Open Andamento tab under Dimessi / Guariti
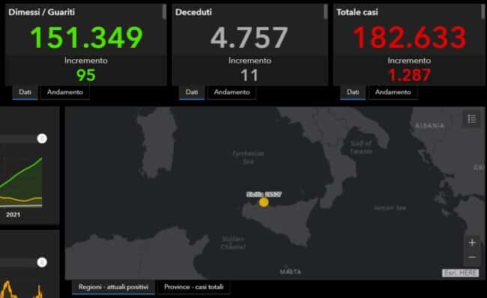The image size is (487, 298). 65,92
